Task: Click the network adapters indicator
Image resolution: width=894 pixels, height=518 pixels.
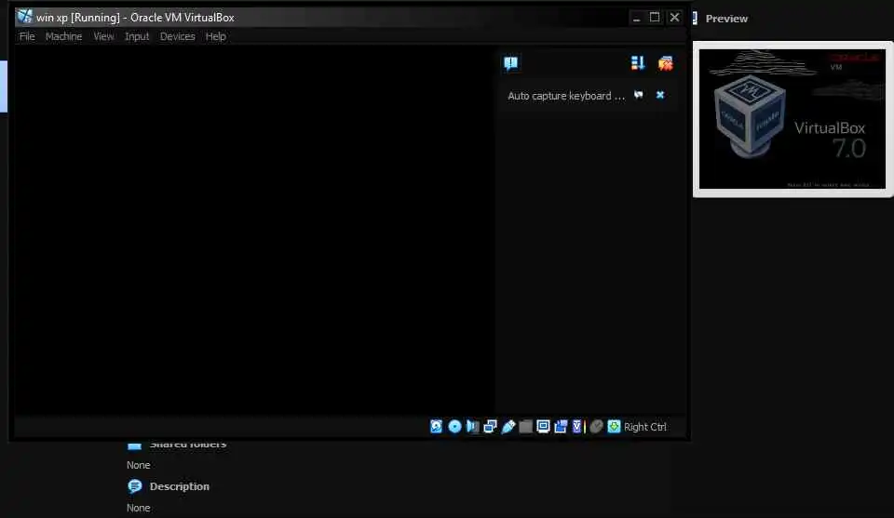Action: [490, 426]
